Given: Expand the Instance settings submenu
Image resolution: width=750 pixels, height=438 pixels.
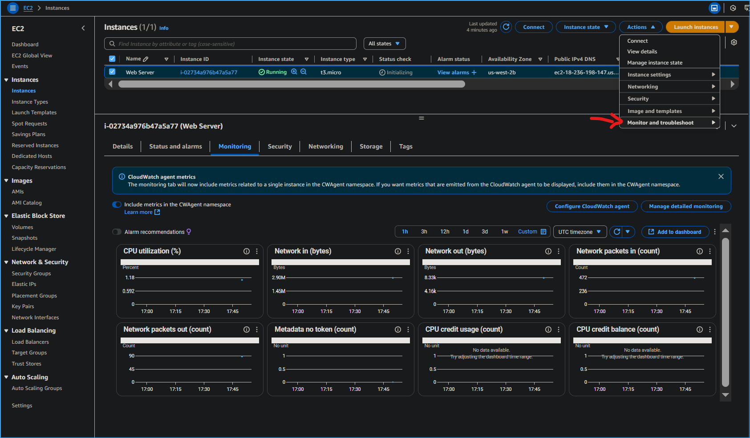Looking at the screenshot, I should point(649,74).
